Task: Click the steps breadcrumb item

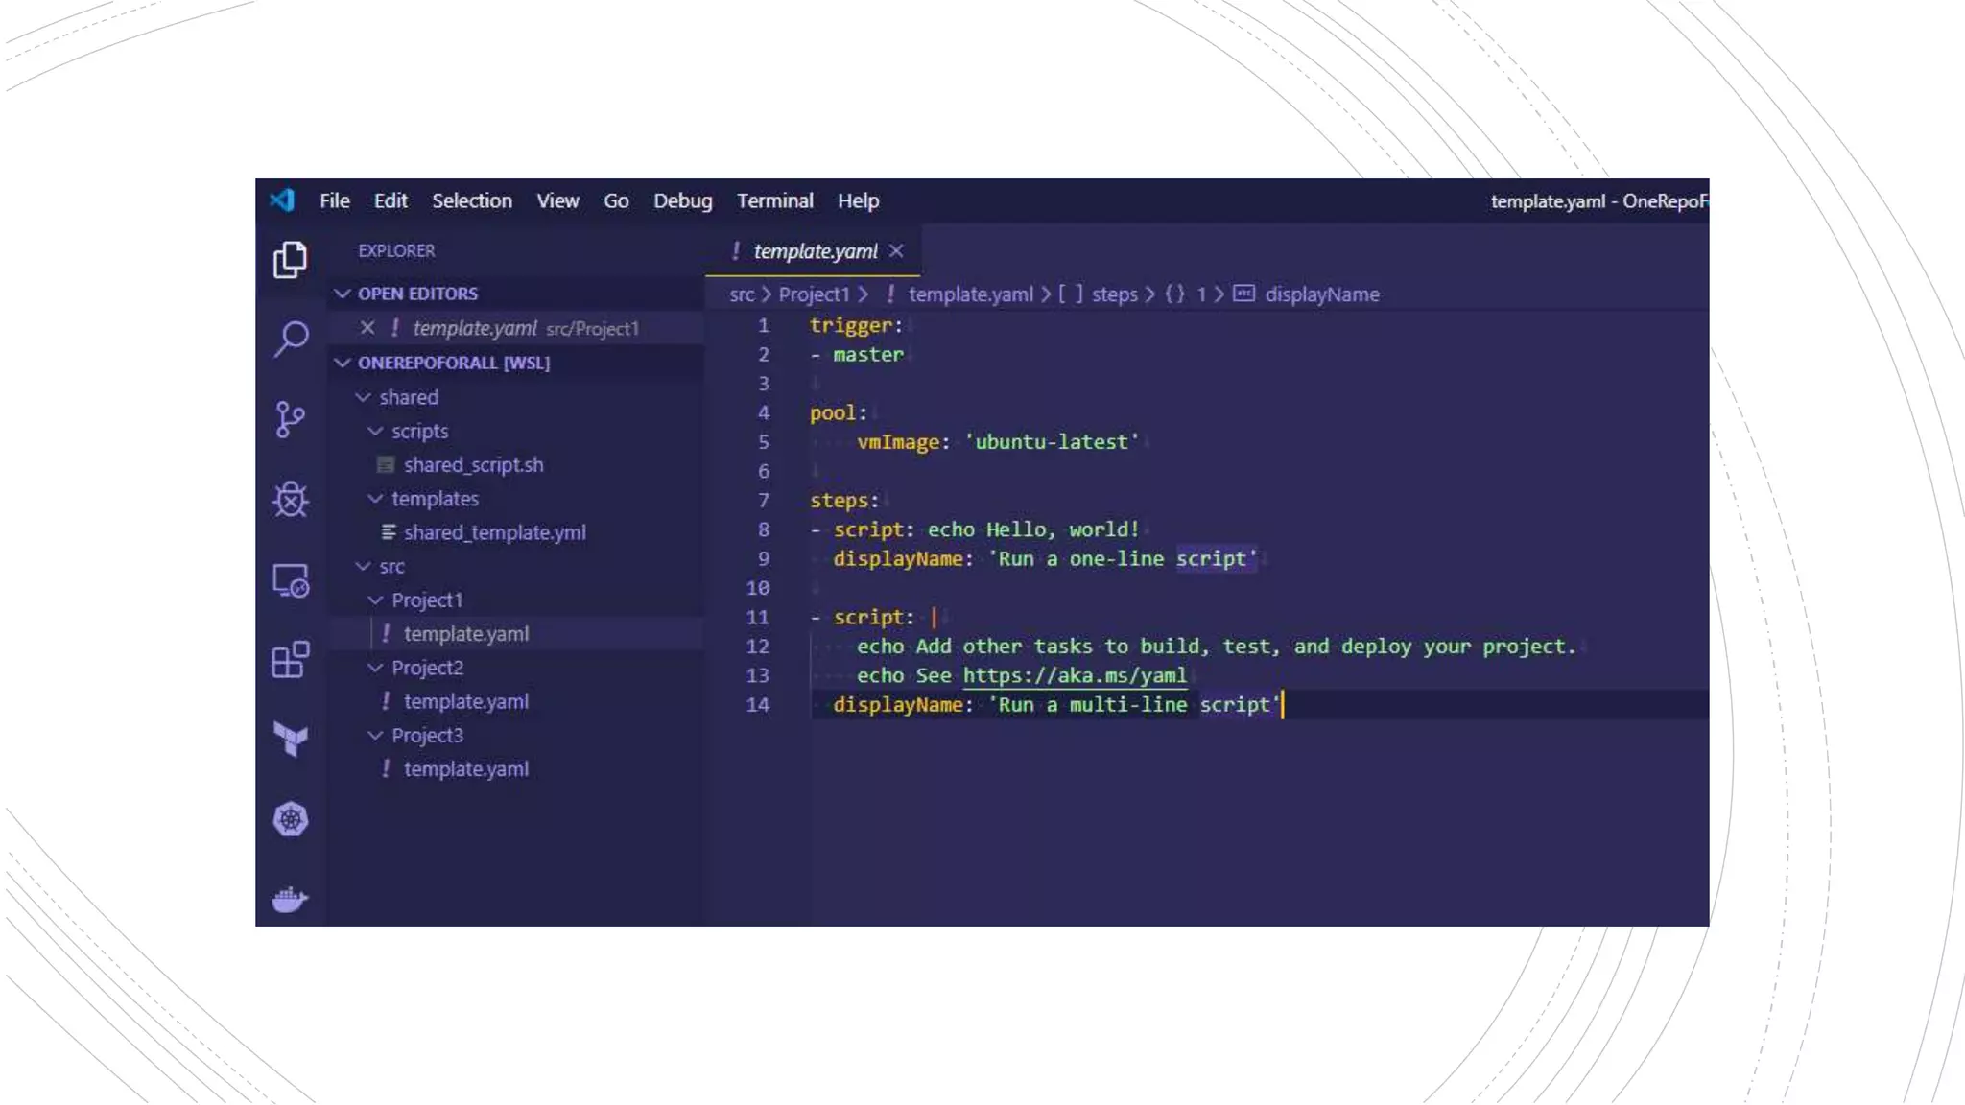Action: click(x=1114, y=294)
